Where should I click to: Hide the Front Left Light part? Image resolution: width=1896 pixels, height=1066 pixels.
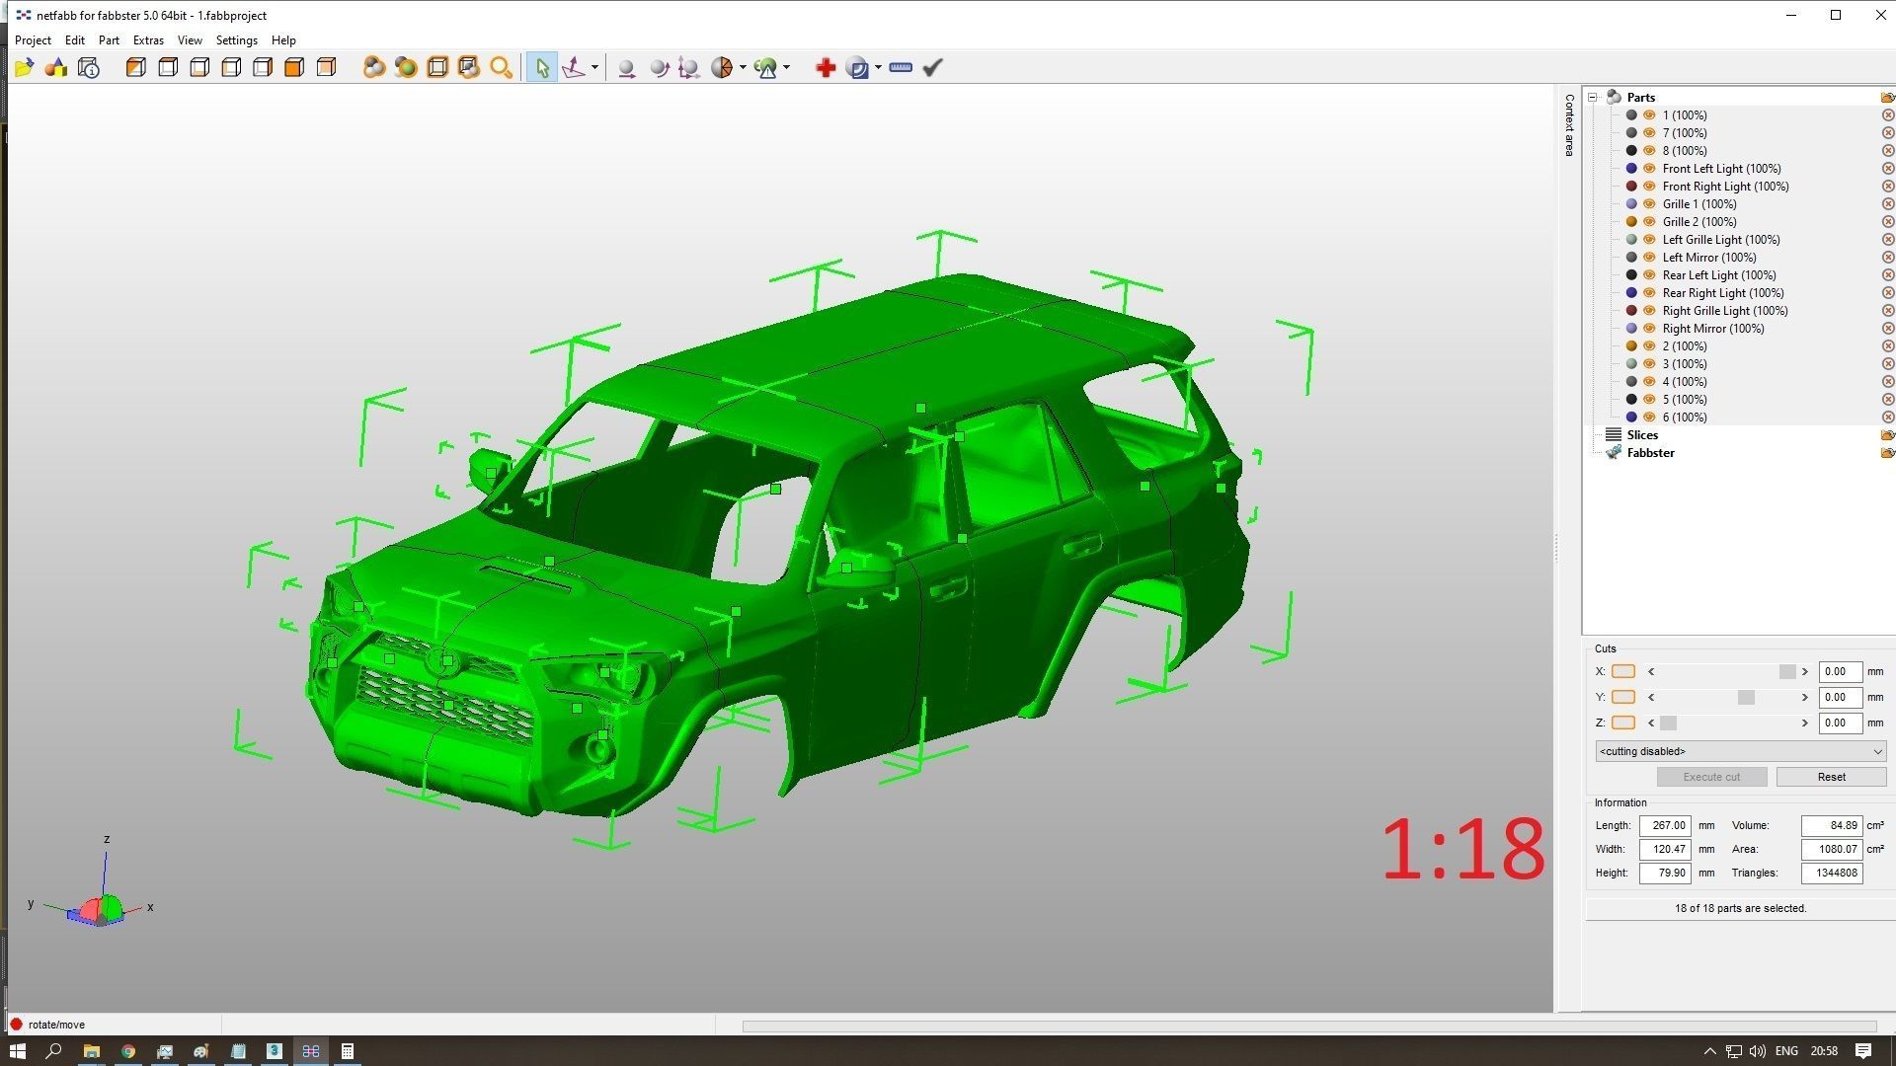tap(1649, 169)
